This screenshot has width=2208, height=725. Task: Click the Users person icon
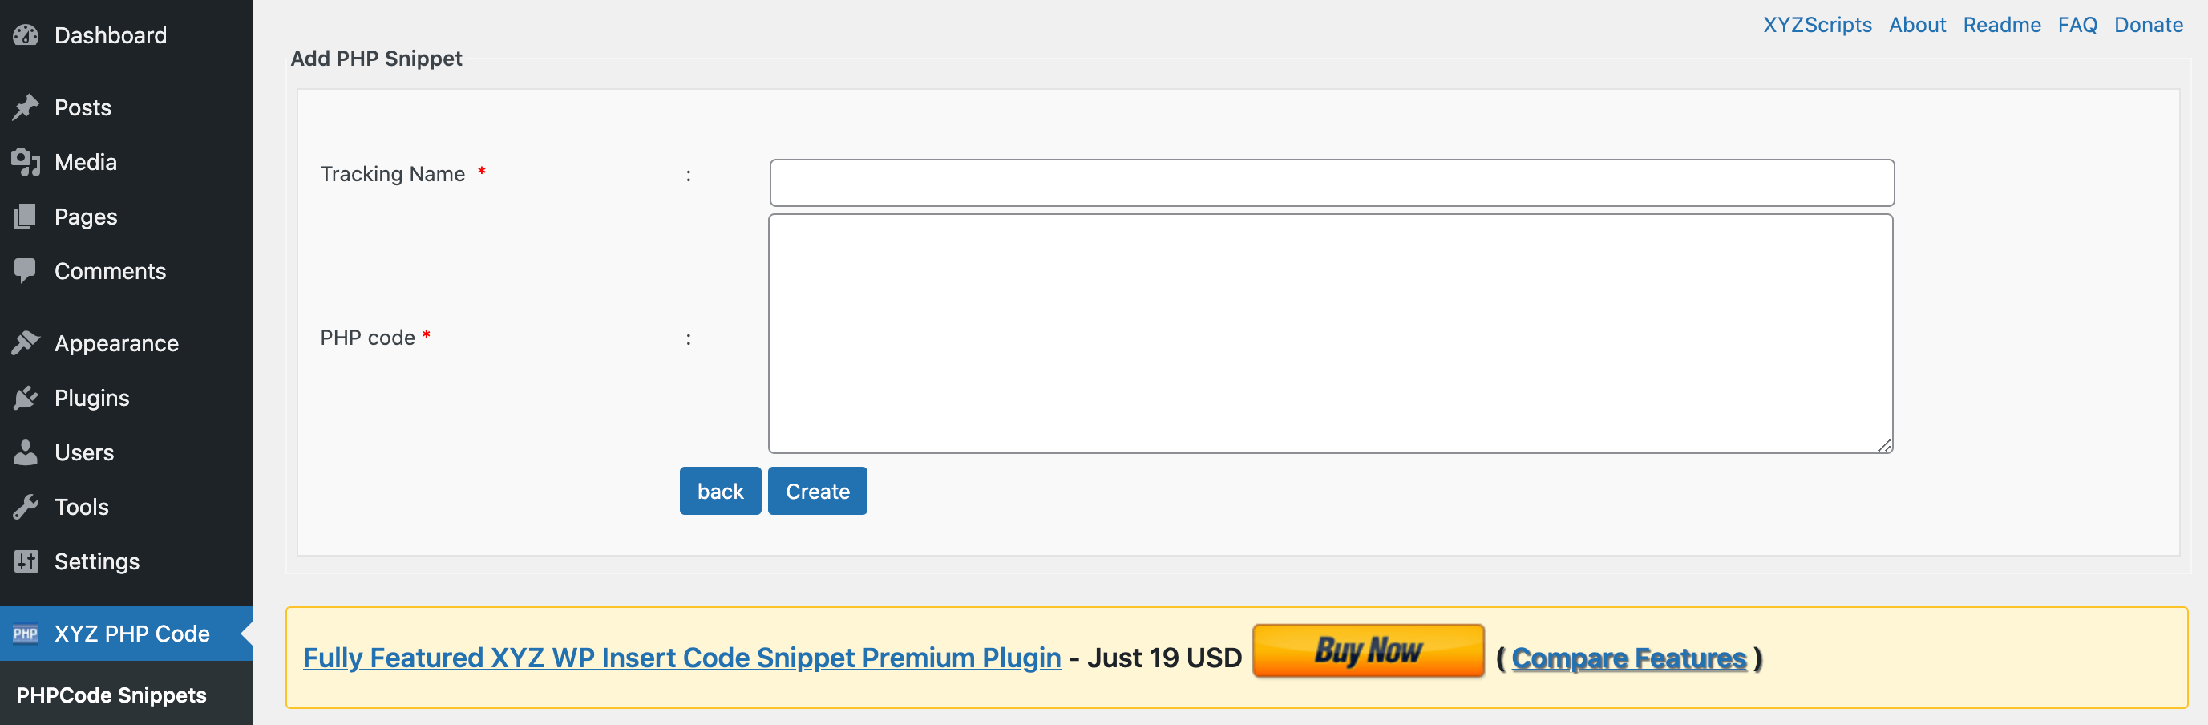pyautogui.click(x=26, y=452)
